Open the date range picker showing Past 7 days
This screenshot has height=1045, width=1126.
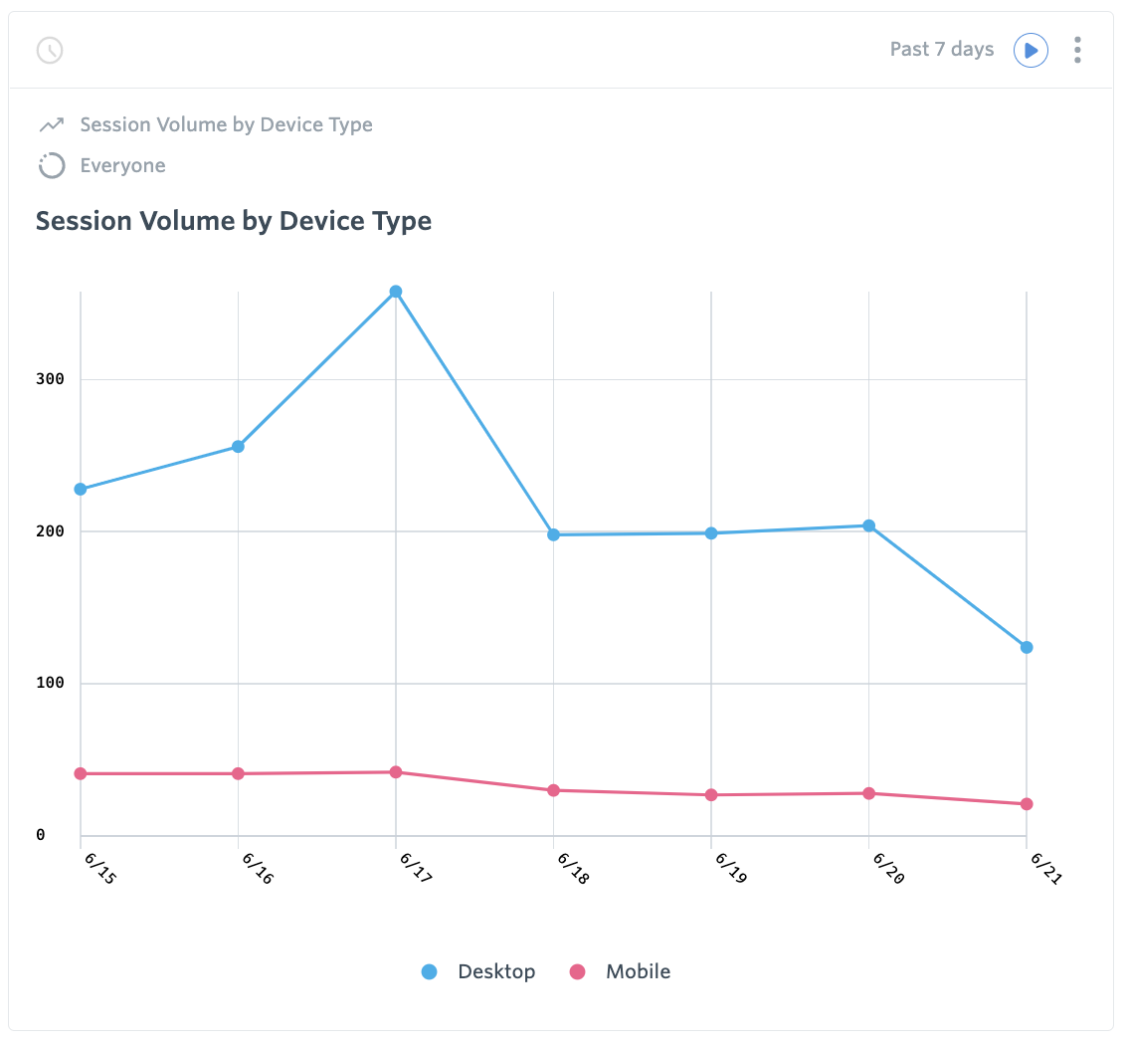pos(941,49)
